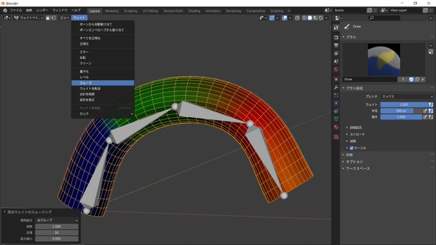Switch to the Sculpting workspace tab

[x=130, y=11]
